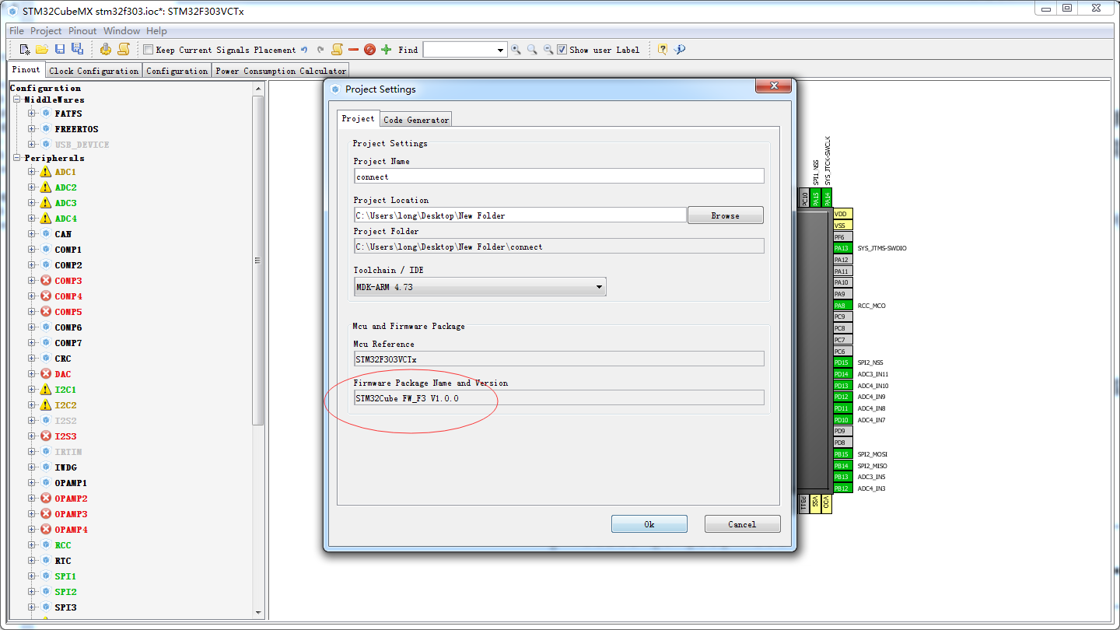Viewport: 1120px width, 630px height.
Task: Click the peripheral tree vertical scrollbar
Action: (x=259, y=261)
